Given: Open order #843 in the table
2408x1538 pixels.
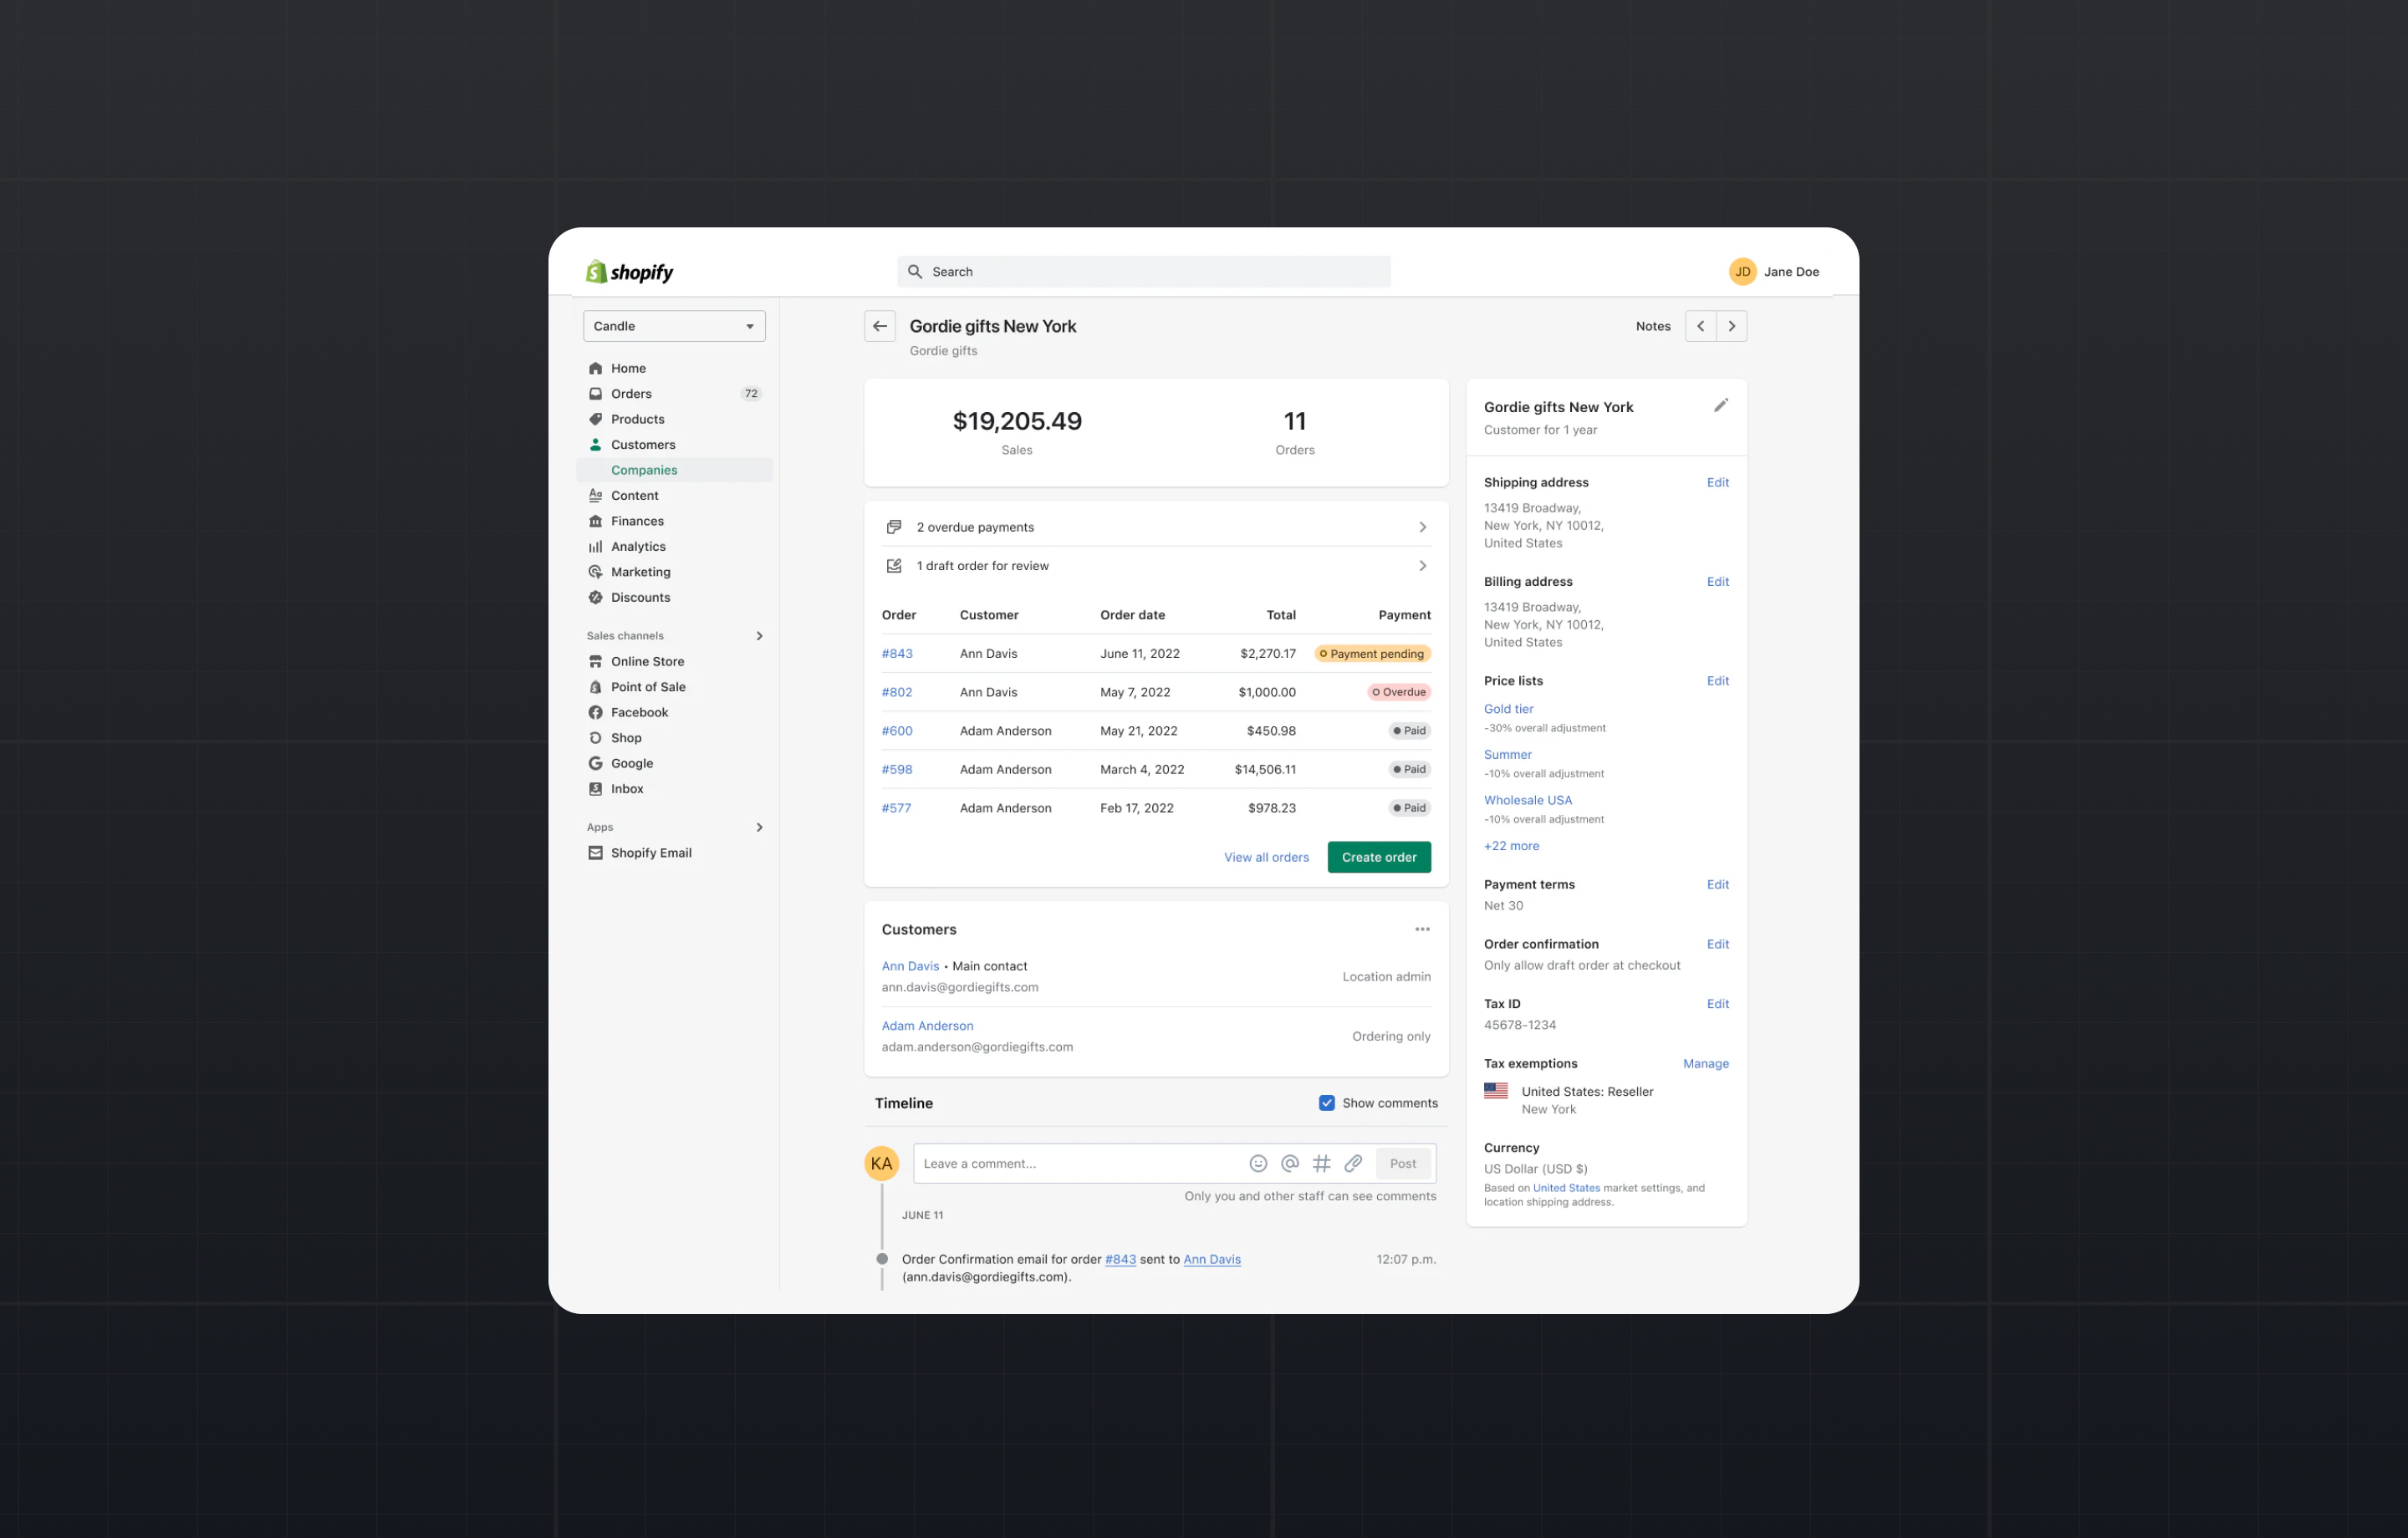Looking at the screenshot, I should 897,654.
